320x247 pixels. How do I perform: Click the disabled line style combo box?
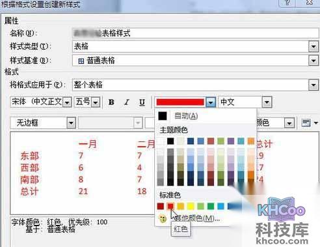point(111,123)
